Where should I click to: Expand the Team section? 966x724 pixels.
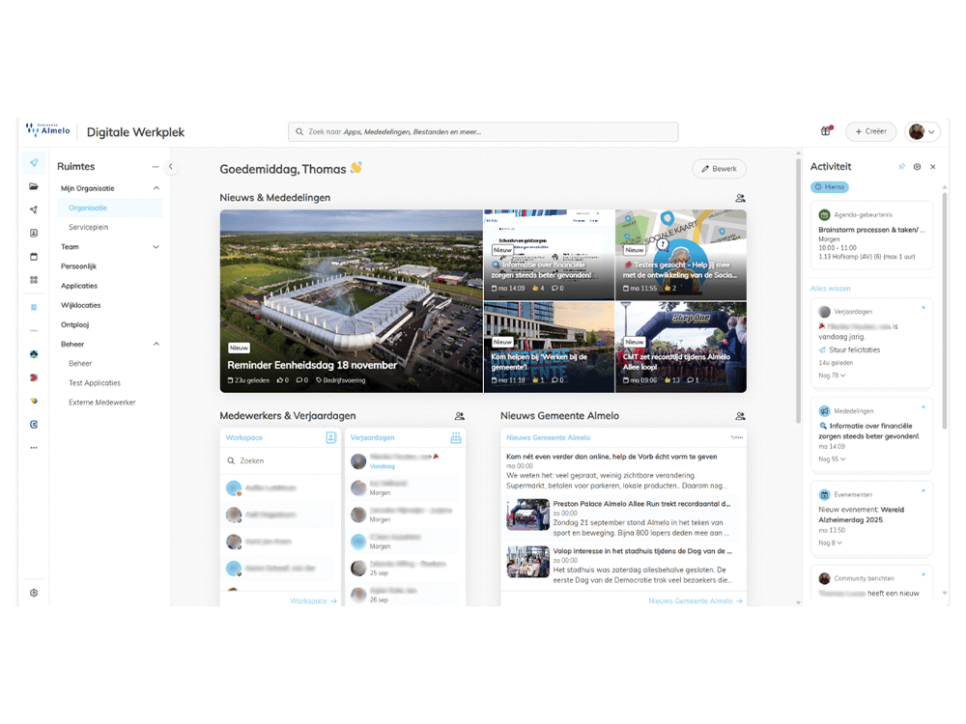tap(156, 247)
